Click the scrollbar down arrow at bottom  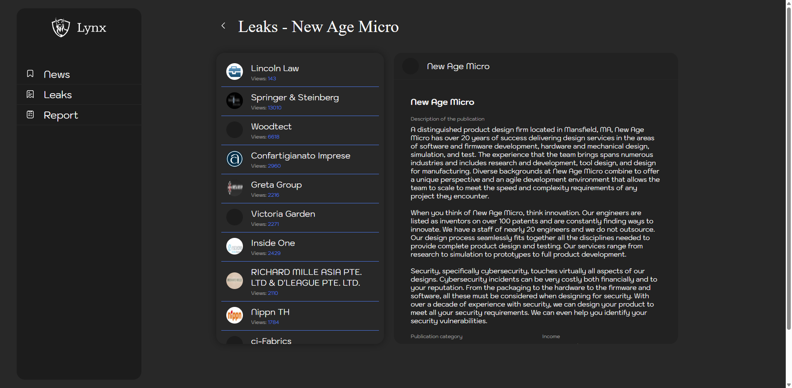[788, 385]
